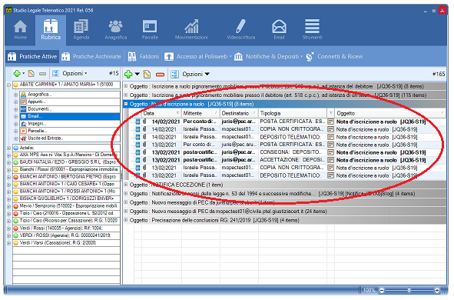
Task: Open the Faldoni section
Action: [144, 56]
